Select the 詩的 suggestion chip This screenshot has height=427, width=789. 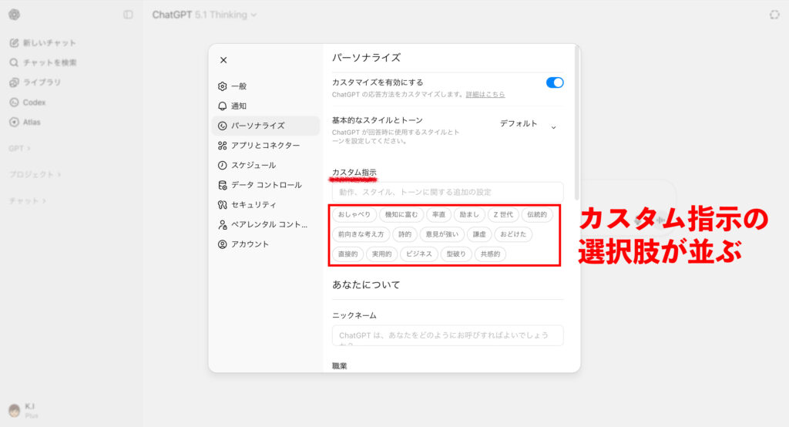(x=405, y=234)
